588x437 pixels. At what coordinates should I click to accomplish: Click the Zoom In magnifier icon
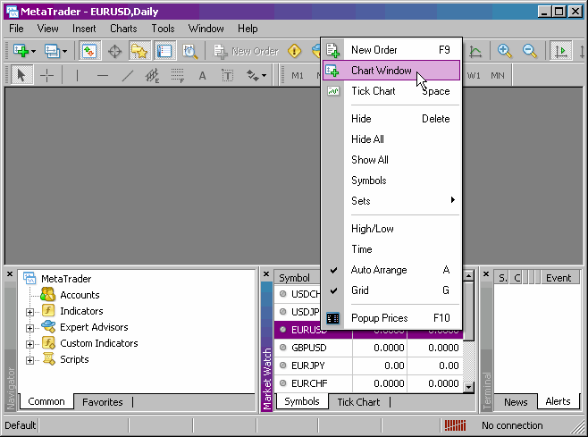tap(504, 51)
